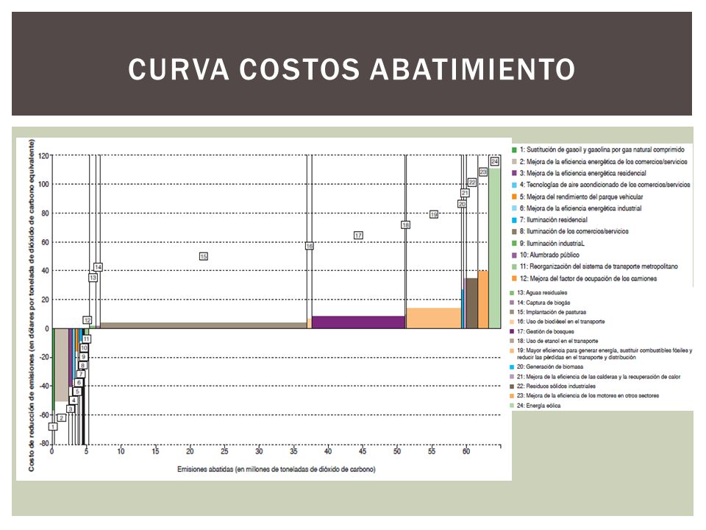Select legend text "13: Aguas residuales"
This screenshot has width=706, height=530.
tap(542, 292)
